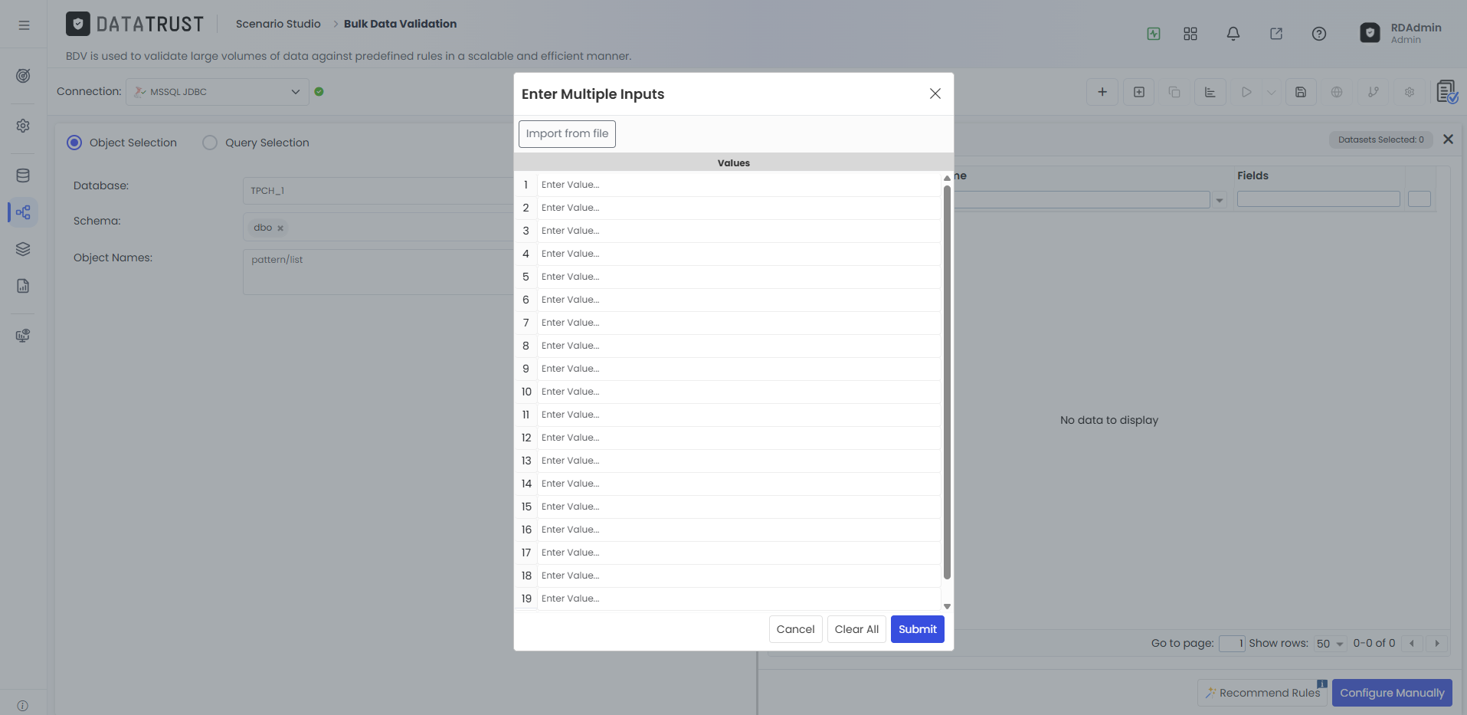
Task: Click the info icon at sidebar bottom
Action: click(x=23, y=706)
